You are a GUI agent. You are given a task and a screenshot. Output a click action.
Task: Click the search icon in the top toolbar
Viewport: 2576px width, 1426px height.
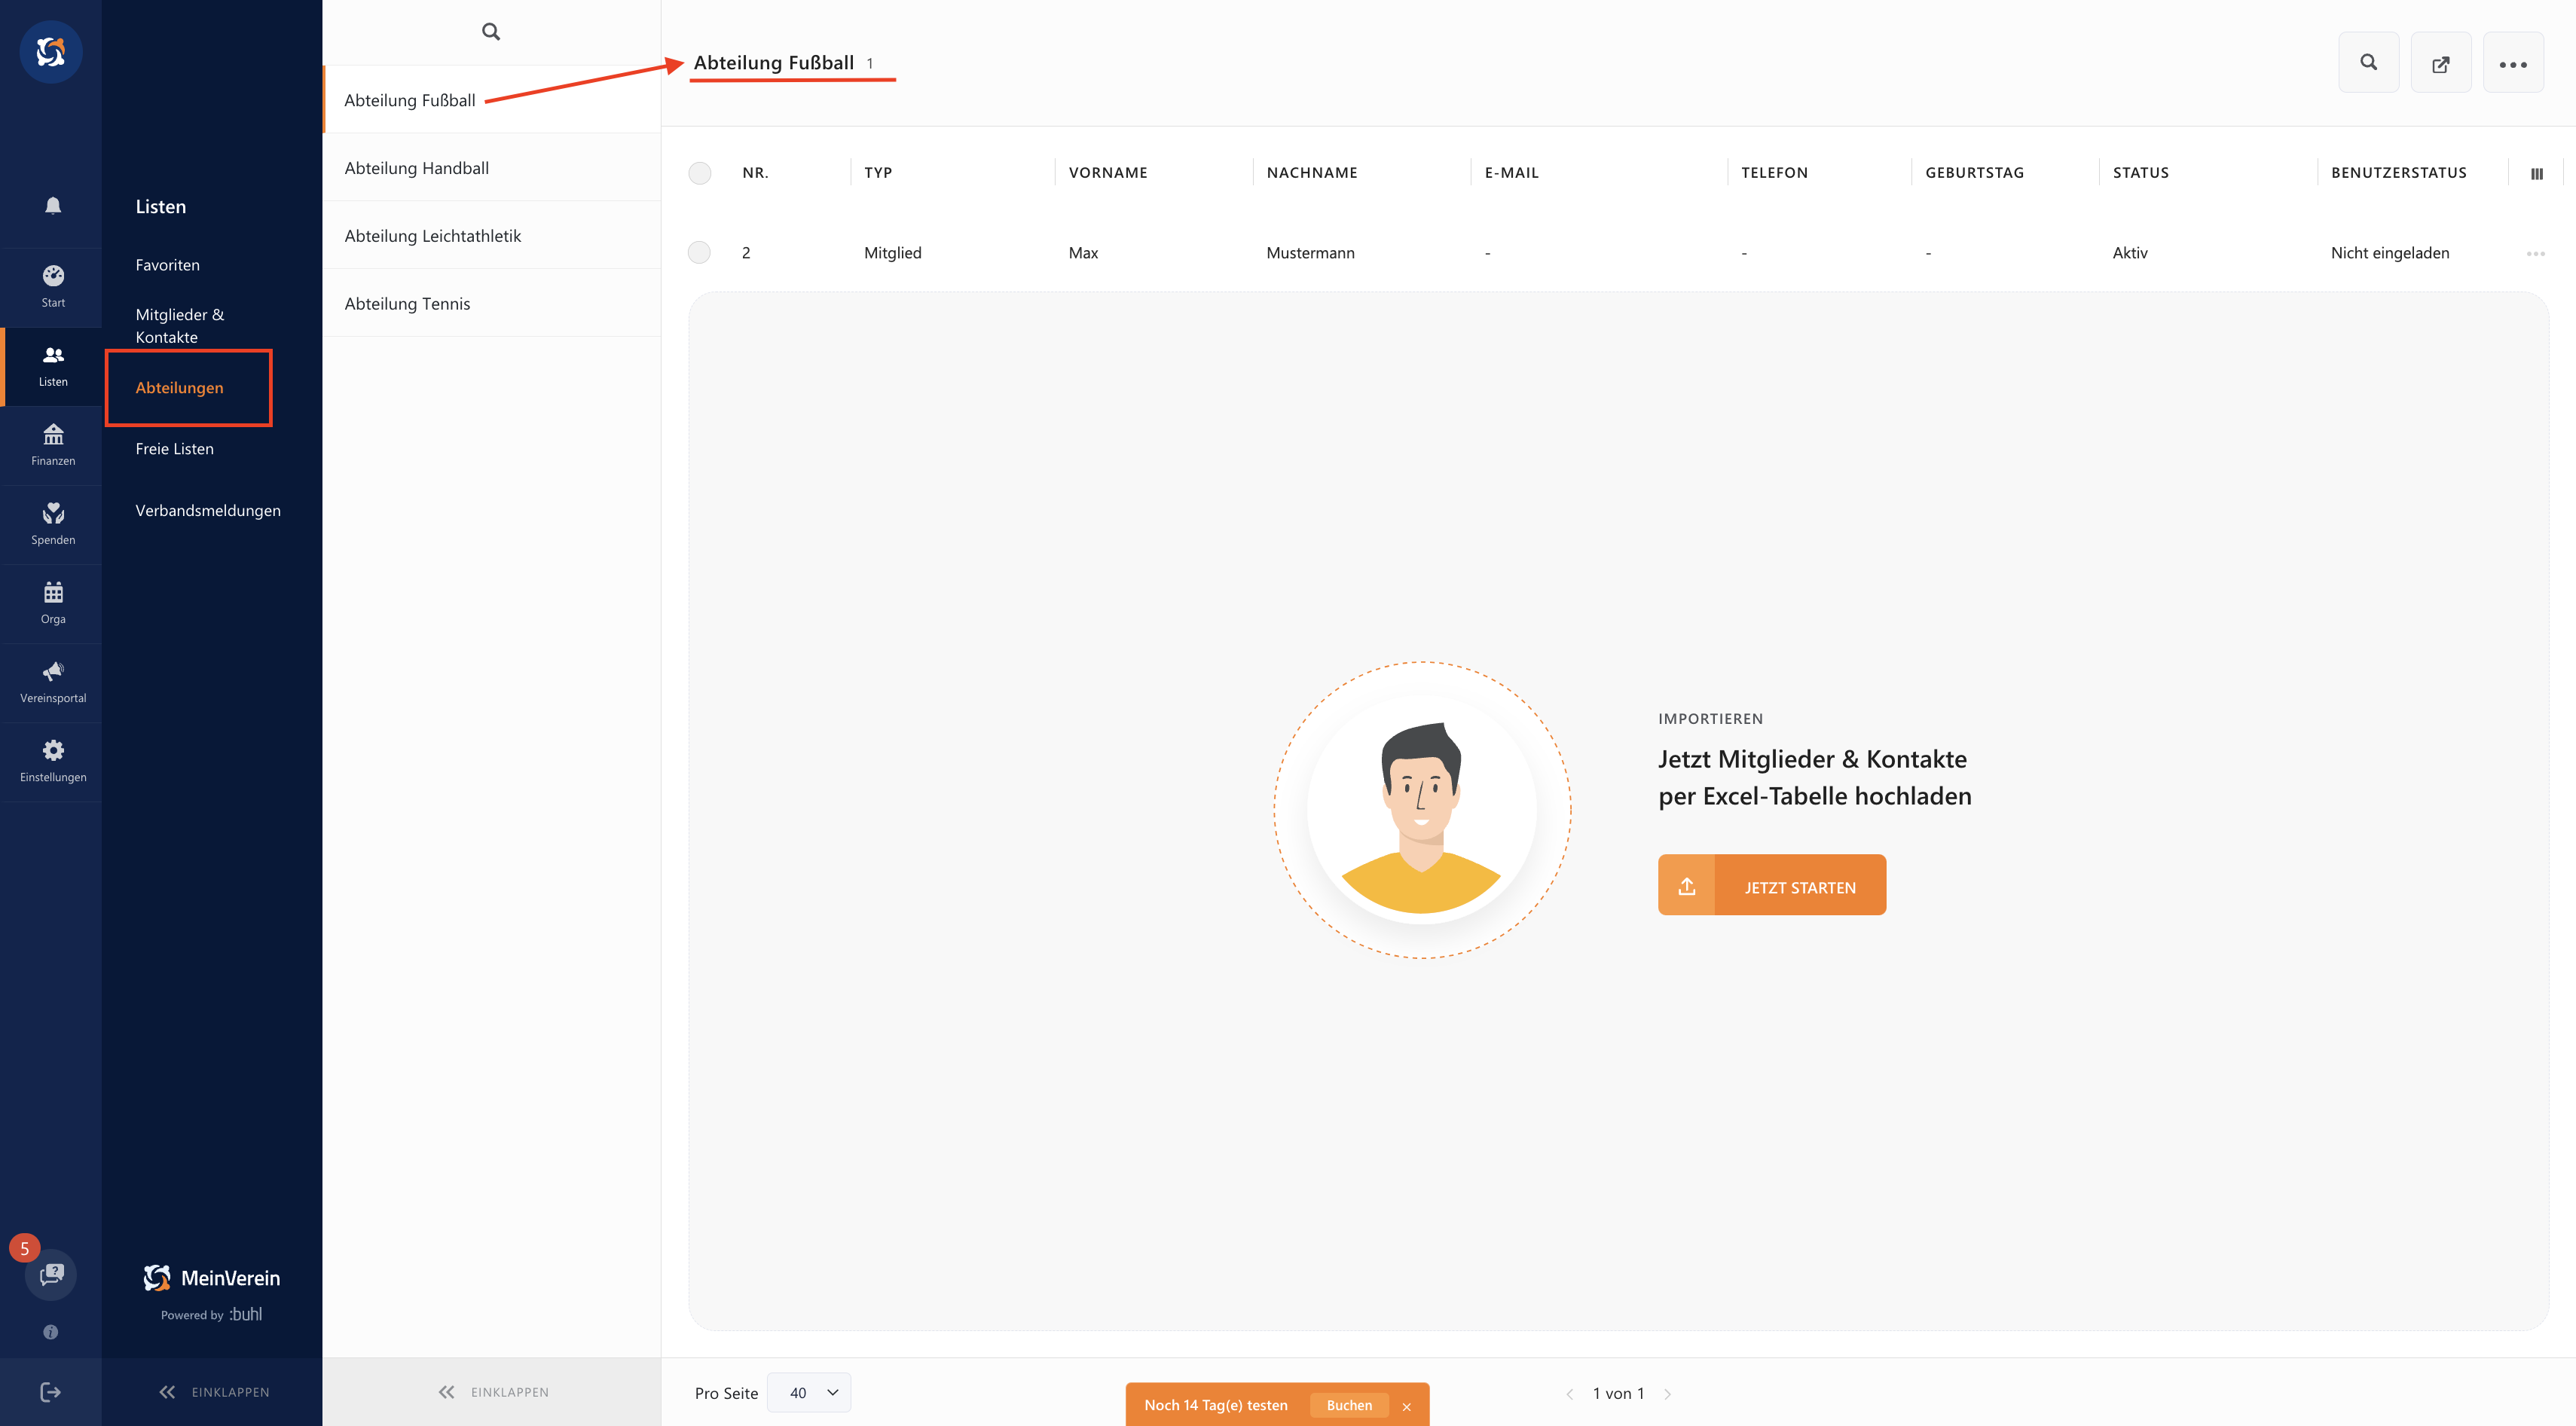[2368, 62]
